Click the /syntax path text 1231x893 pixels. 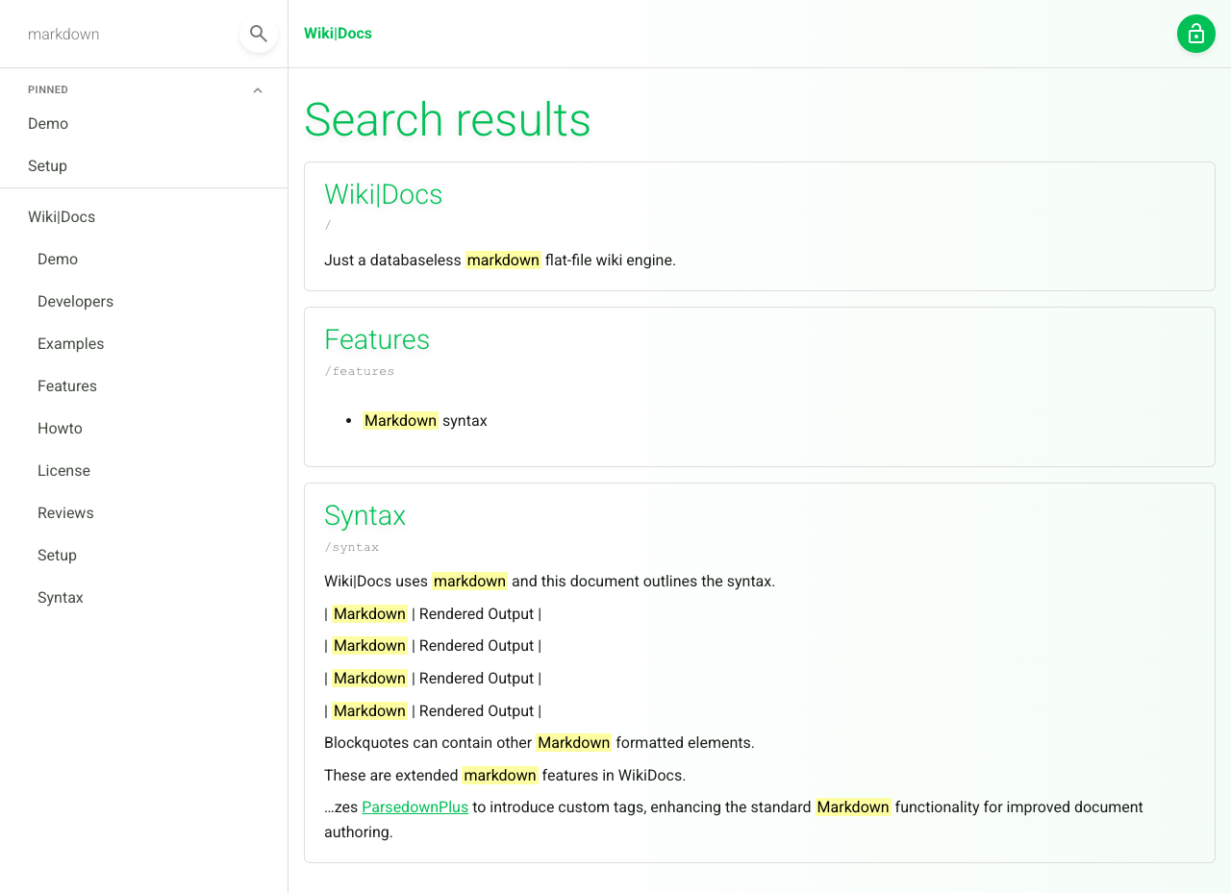pos(351,547)
